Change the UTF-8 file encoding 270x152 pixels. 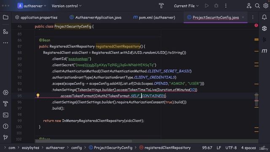[x=231, y=148]
